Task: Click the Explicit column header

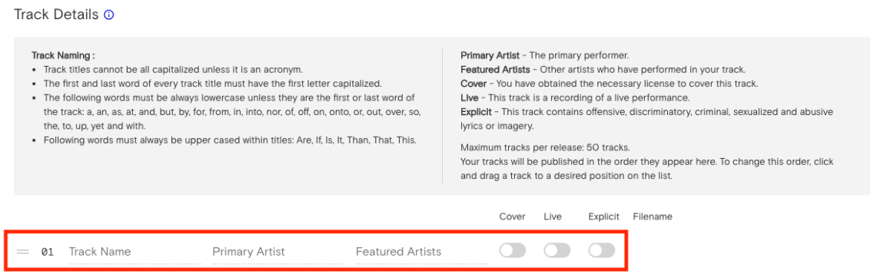Action: (x=604, y=216)
